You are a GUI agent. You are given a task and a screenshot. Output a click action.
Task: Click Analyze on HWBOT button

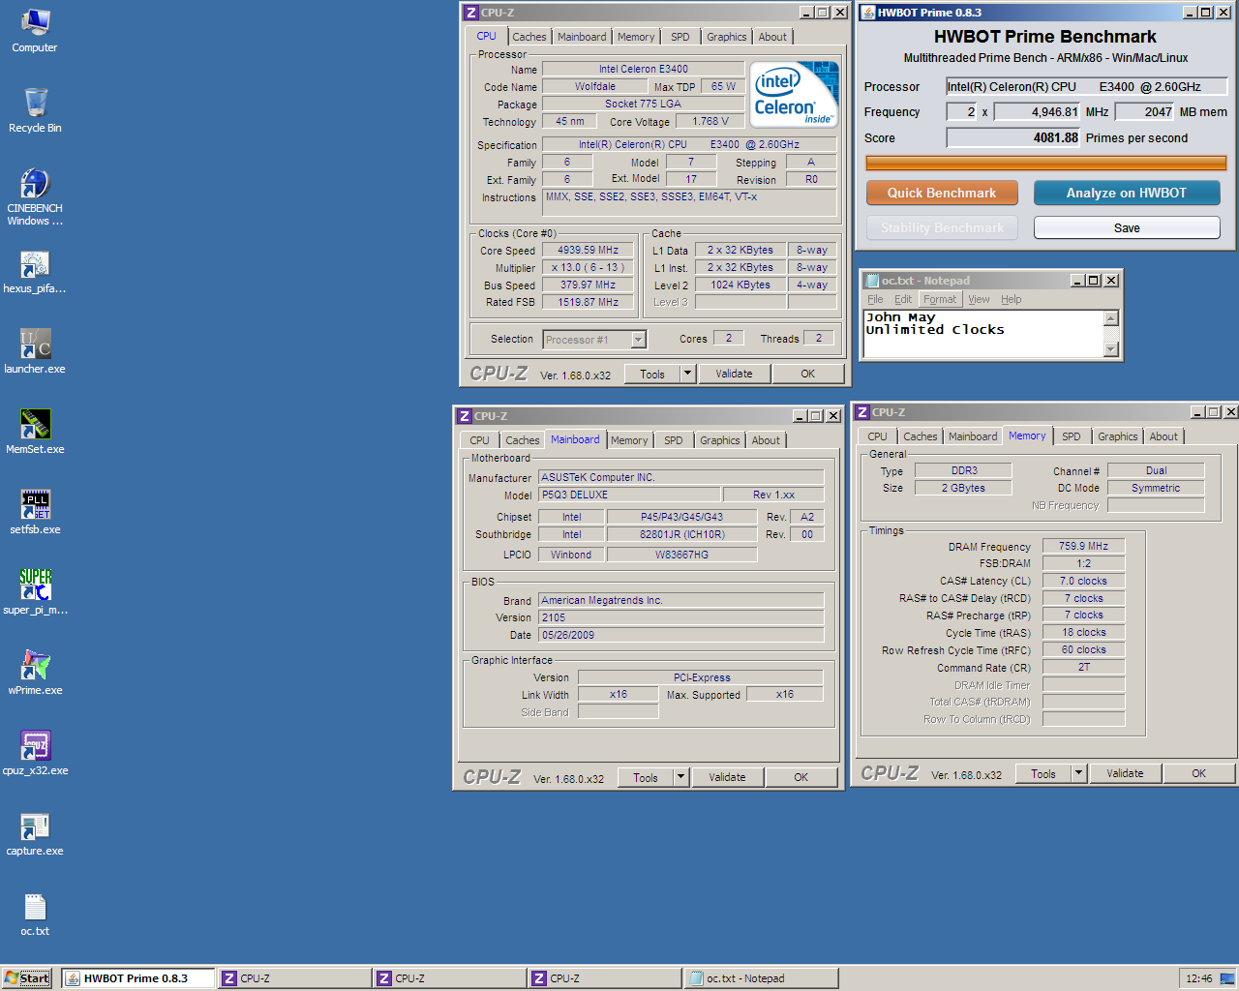(x=1127, y=193)
